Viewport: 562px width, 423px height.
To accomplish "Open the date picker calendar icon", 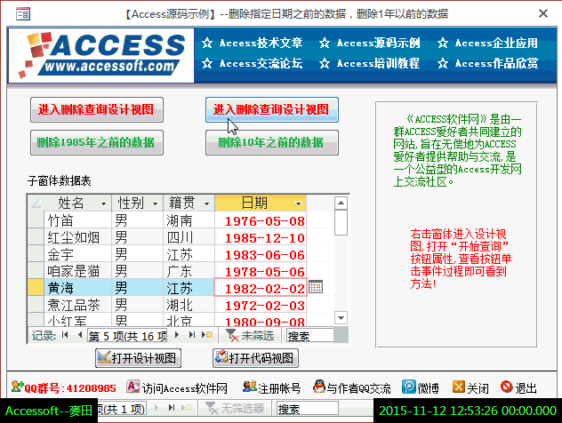I will [x=316, y=287].
